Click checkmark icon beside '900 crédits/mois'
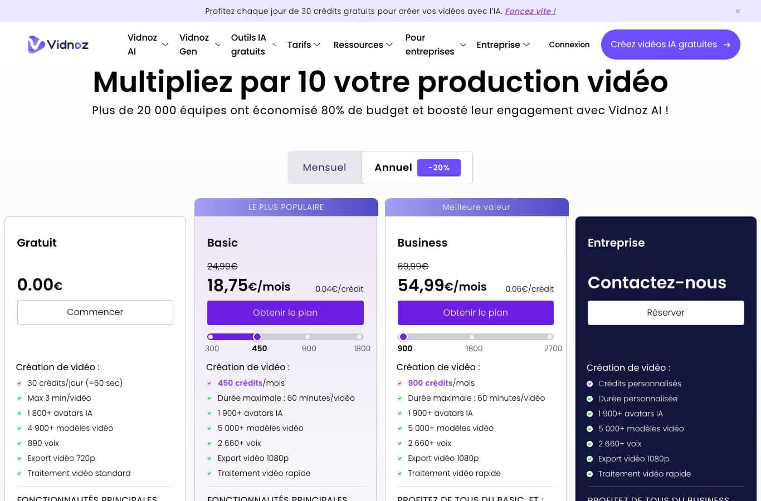The height and width of the screenshot is (501, 761). [399, 383]
